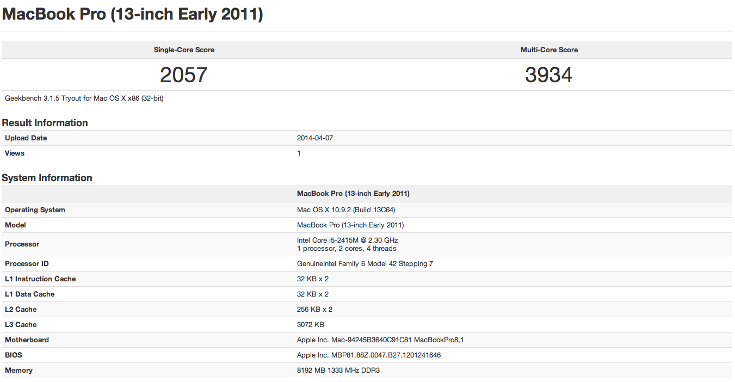Click the large page title heading at top
The width and height of the screenshot is (735, 382).
click(x=133, y=15)
